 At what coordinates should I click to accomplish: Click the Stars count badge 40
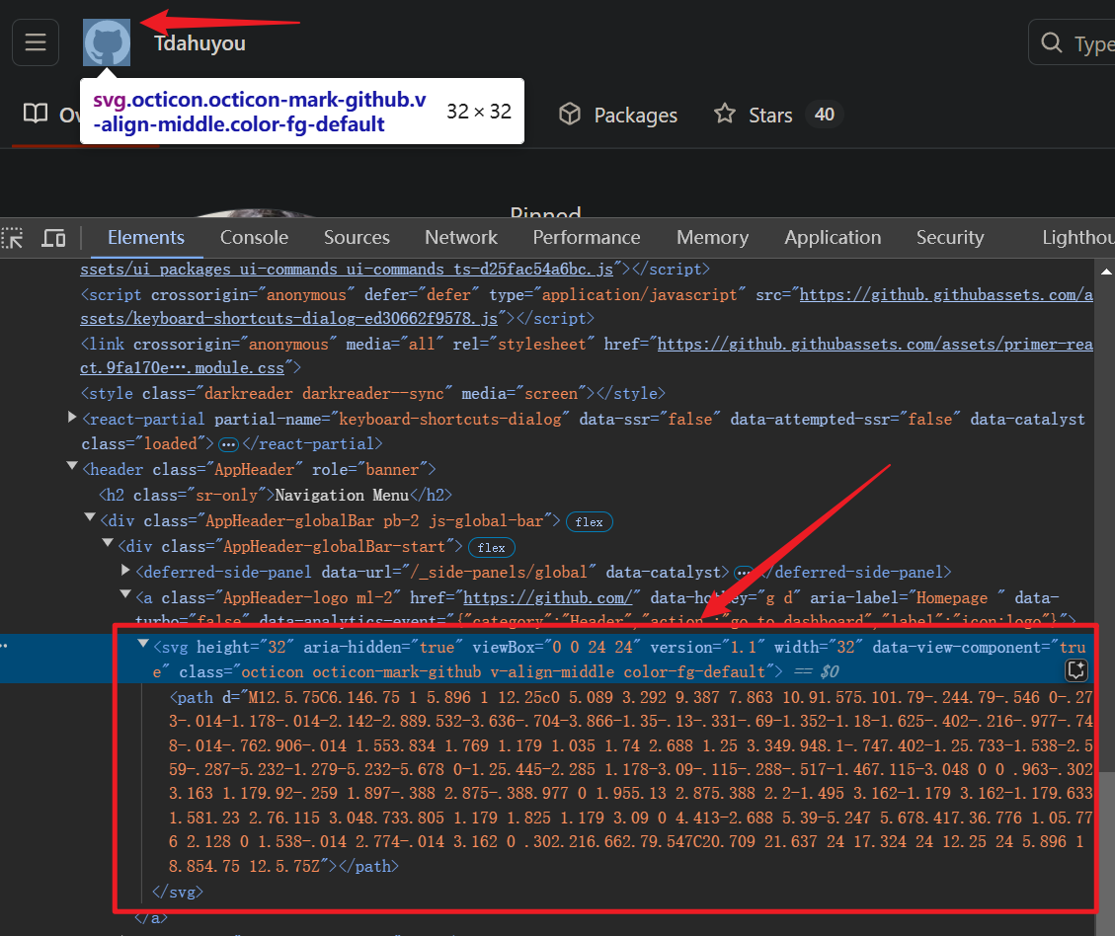pos(825,115)
